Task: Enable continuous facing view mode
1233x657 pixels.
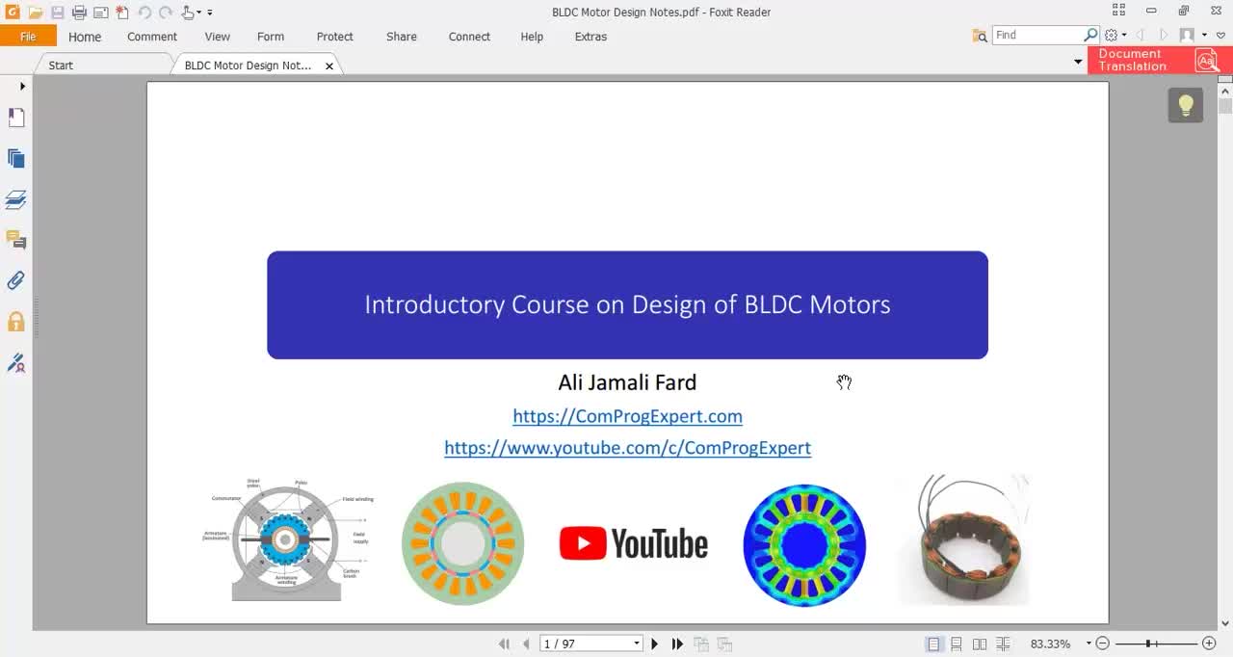Action: click(x=1003, y=644)
